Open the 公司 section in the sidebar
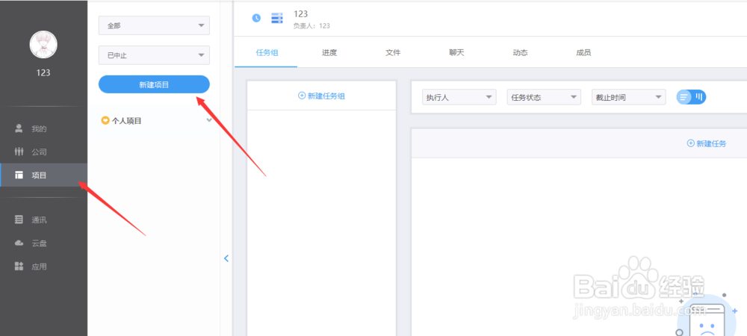Viewport: 747px width, 336px height. click(x=43, y=152)
